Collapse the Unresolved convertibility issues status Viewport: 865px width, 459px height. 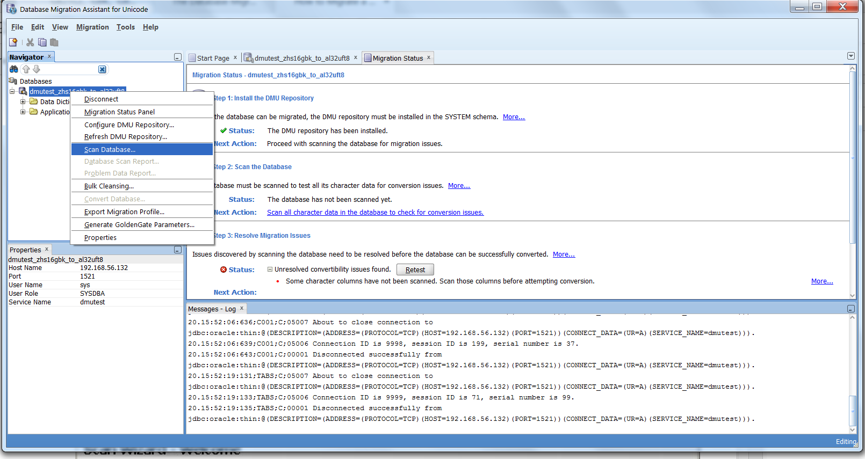click(270, 269)
